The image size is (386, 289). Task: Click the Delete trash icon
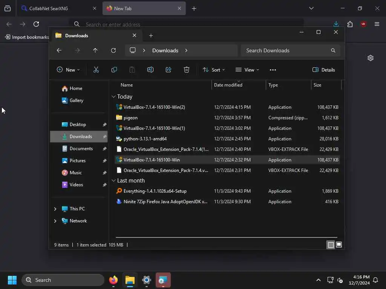coord(187,70)
